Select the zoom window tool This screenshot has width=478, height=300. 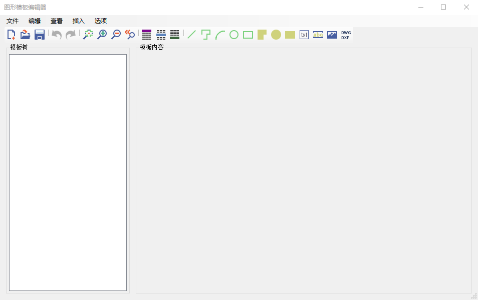coord(88,35)
